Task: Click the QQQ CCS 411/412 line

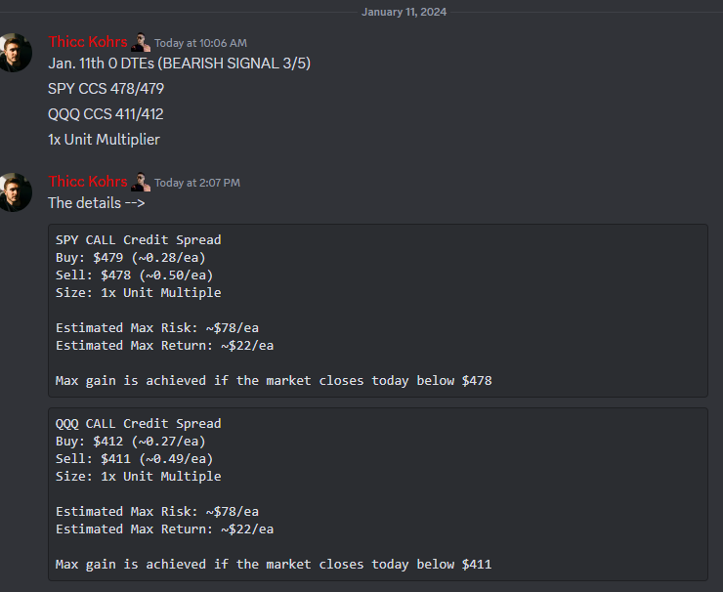Action: (x=106, y=114)
